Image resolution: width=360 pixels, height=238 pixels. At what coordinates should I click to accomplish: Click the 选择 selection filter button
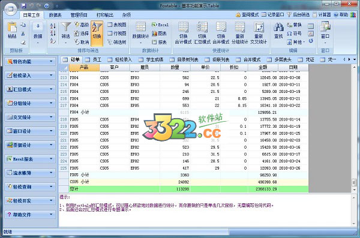click(82, 34)
